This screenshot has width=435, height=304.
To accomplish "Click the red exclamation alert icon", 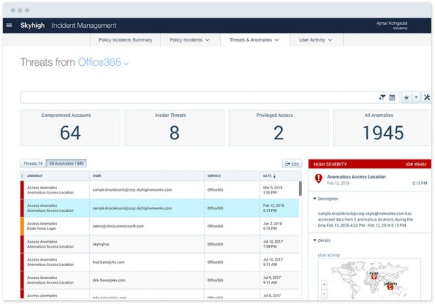I will (319, 178).
